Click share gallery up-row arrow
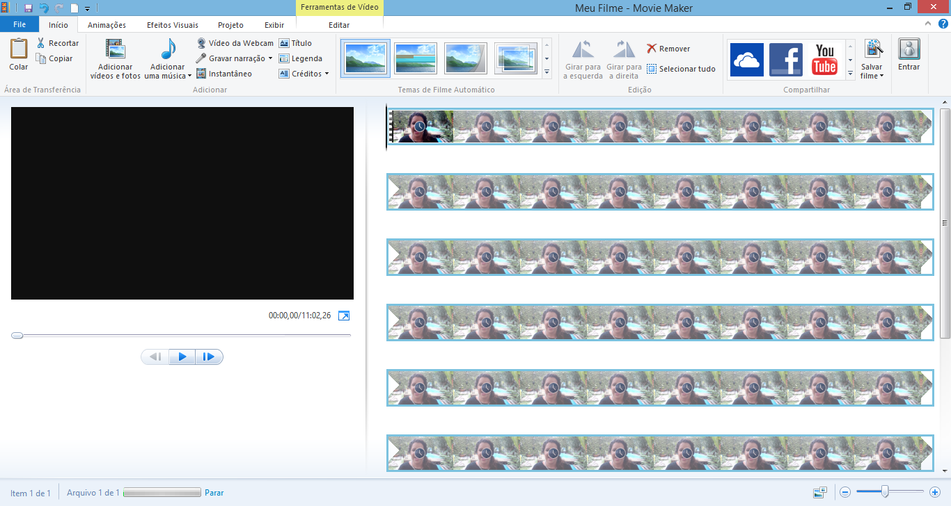The height and width of the screenshot is (506, 951). click(850, 46)
